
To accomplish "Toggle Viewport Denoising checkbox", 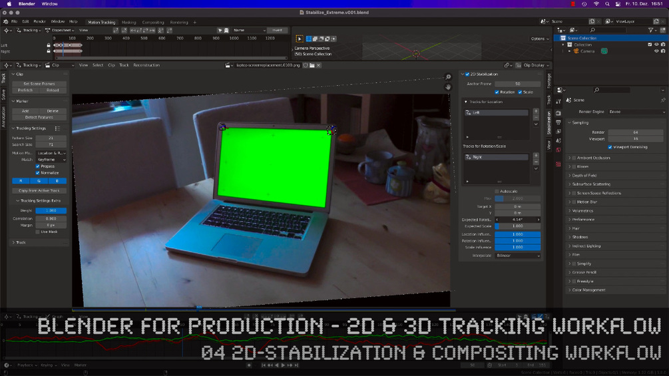I will tap(610, 147).
